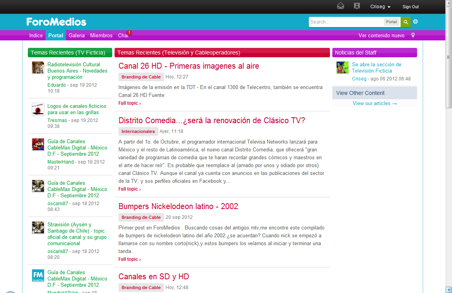452x293 pixels.
Task: Click Criseg's avatar in Noticias del Staff
Action: [x=343, y=67]
